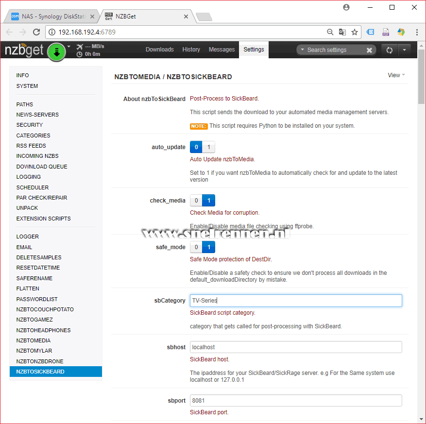Go to INCOMING NZBS settings
Viewport: 426px width, 424px height.
pyautogui.click(x=37, y=156)
